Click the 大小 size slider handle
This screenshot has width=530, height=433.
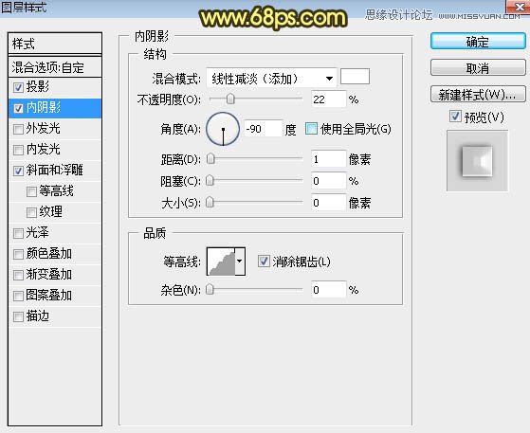(210, 203)
